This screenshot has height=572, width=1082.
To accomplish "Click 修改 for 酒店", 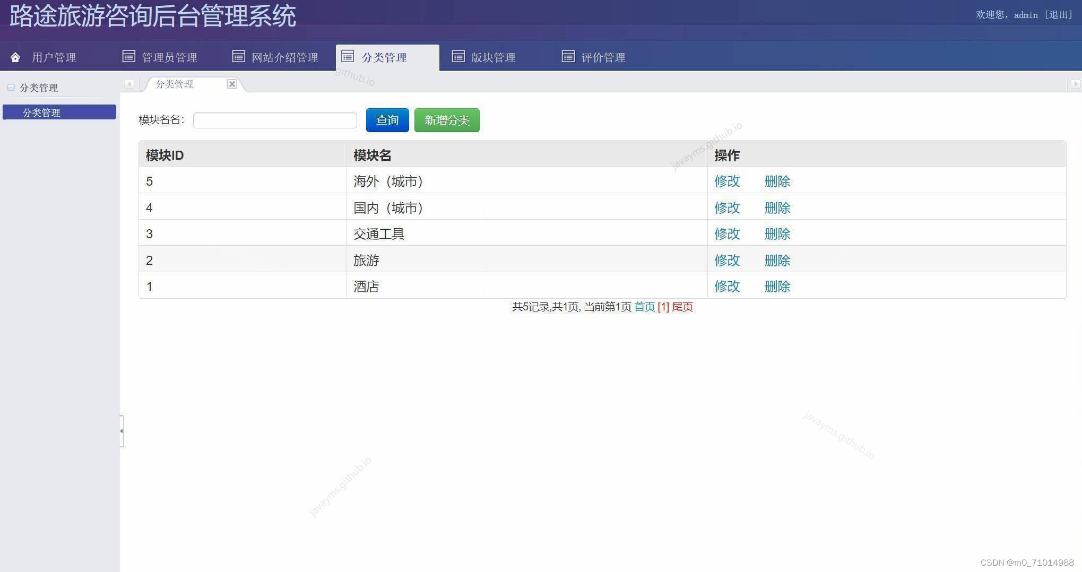I will (727, 287).
